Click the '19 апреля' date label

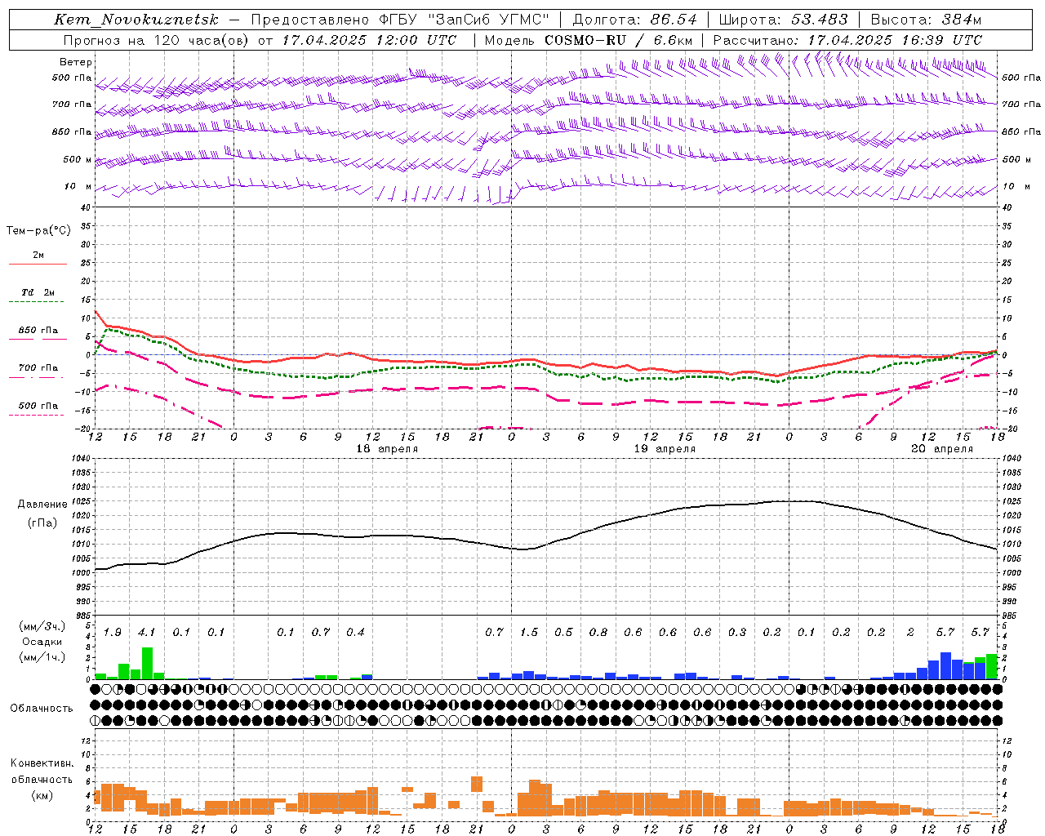665,449
